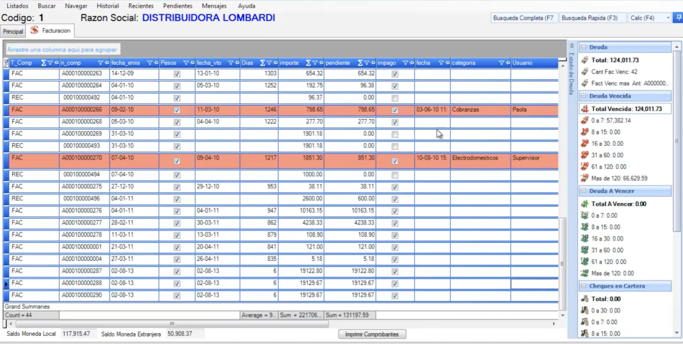Open the Calc (F4) dropdown arrow
Viewport: 683px width, 344px height.
pyautogui.click(x=668, y=18)
